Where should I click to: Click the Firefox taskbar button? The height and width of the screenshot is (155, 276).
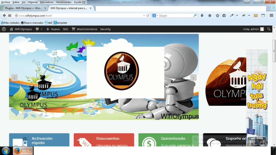23,151
